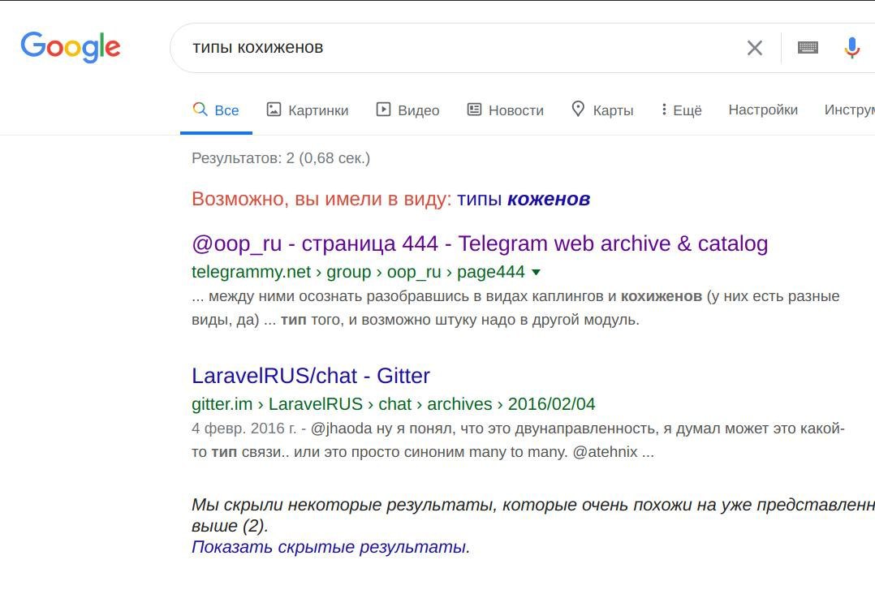Expand the Ещё menu
This screenshot has height=590, width=875.
(681, 110)
